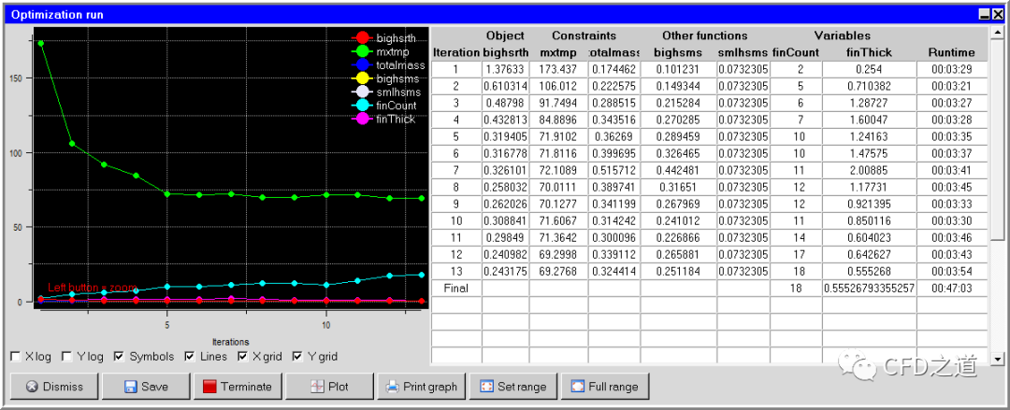Select the Final row finThick value
This screenshot has width=1010, height=410.
(x=869, y=289)
